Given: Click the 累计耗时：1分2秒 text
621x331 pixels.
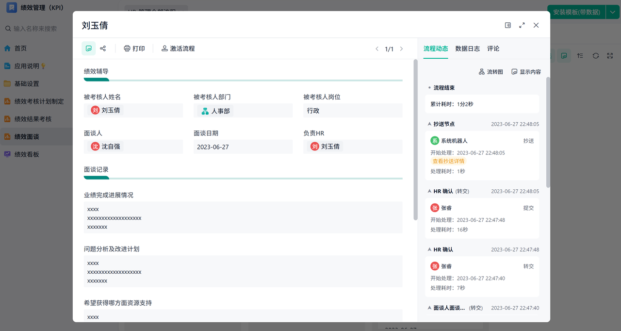Looking at the screenshot, I should [x=452, y=104].
